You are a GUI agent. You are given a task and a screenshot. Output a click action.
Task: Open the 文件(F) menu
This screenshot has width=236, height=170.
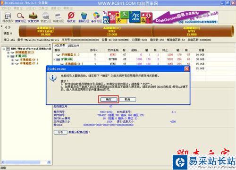click(6, 8)
